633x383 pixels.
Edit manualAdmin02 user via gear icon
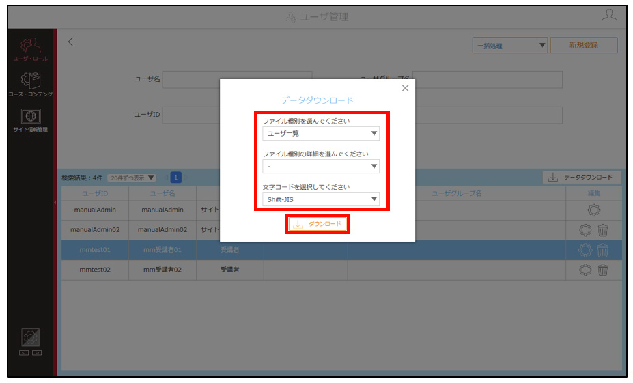coord(585,230)
